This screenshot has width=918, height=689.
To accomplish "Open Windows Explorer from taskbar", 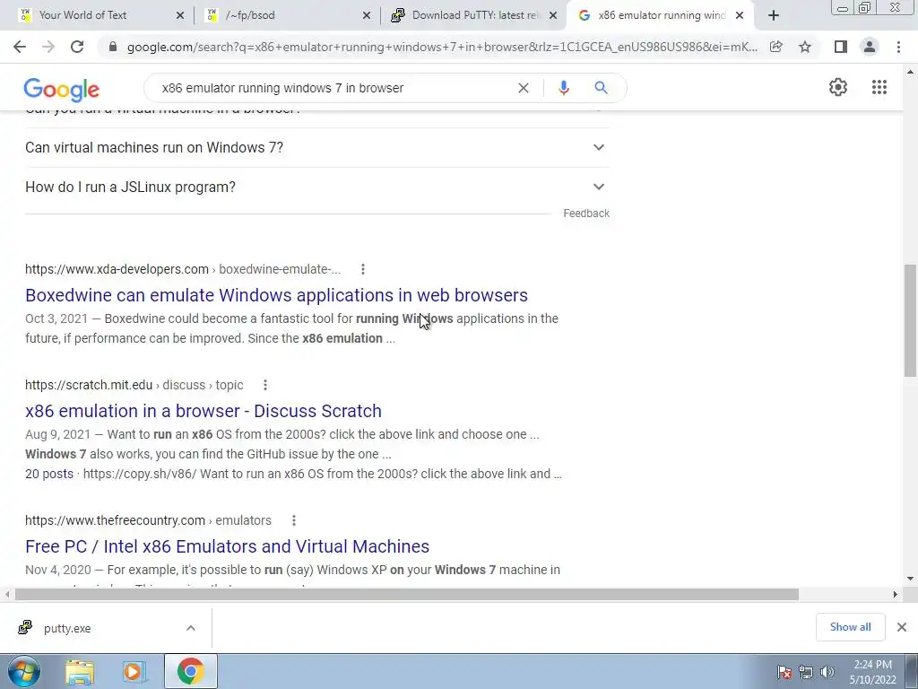I will [x=80, y=671].
